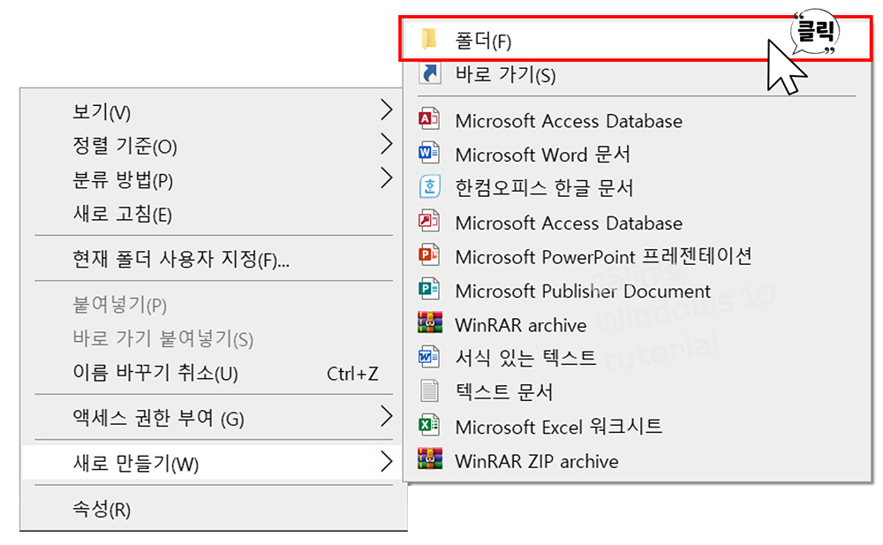Expand the chevron arrow next to 정렬 기준(O)
This screenshot has width=883, height=545.
pos(386,144)
